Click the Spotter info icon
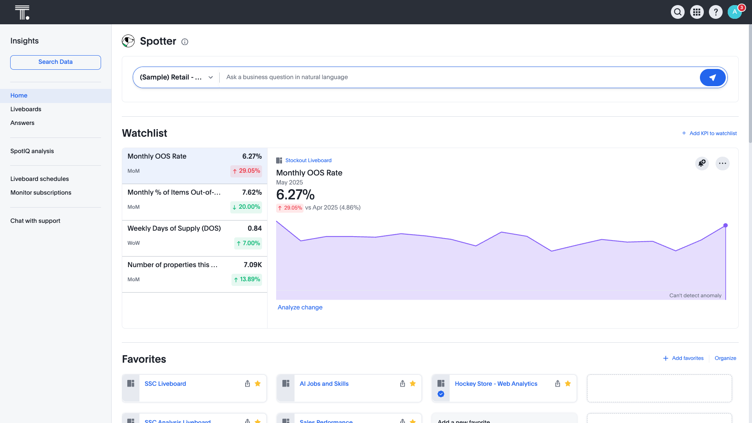Viewport: 752px width, 423px height. click(x=185, y=42)
